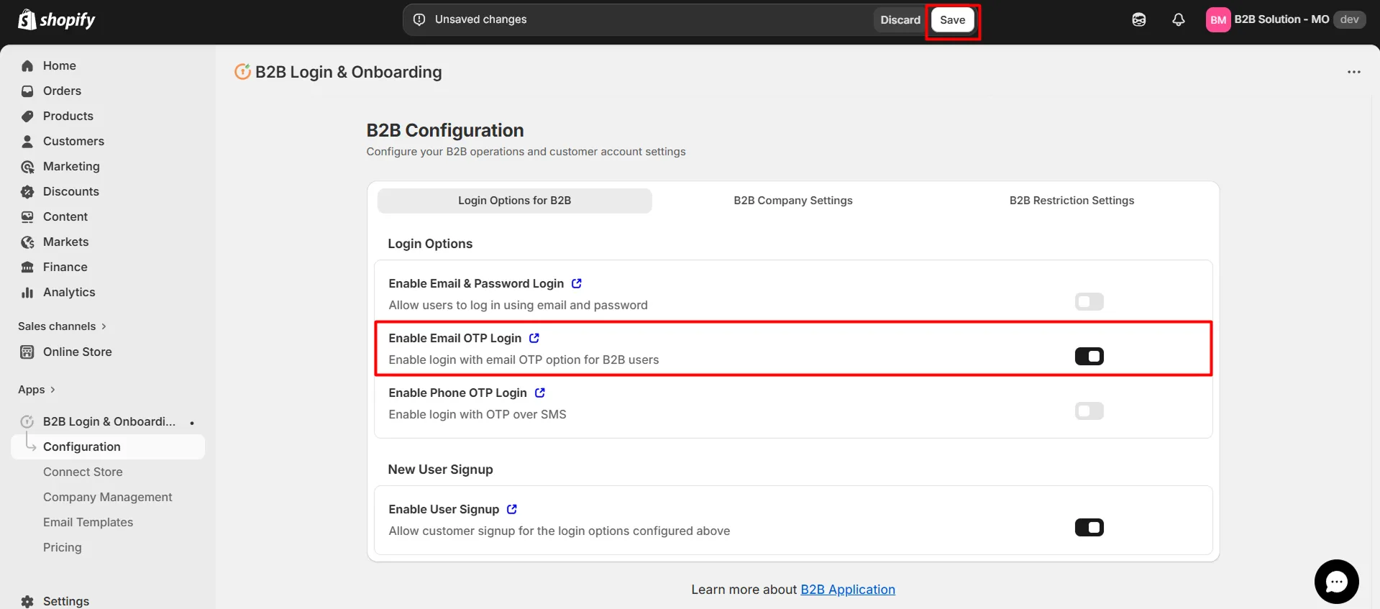Open the notifications bell

pos(1178,19)
